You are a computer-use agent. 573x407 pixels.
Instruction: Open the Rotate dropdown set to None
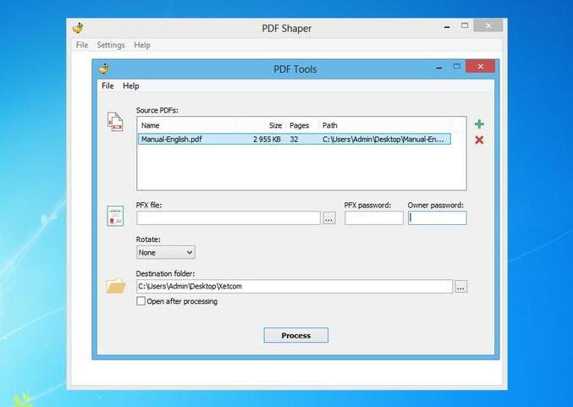[166, 252]
